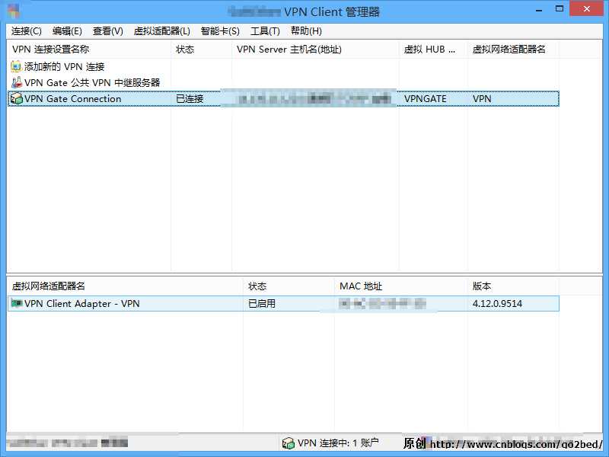Click the 添加新的 VPN 连接 icon
This screenshot has height=457, width=609.
click(x=16, y=66)
